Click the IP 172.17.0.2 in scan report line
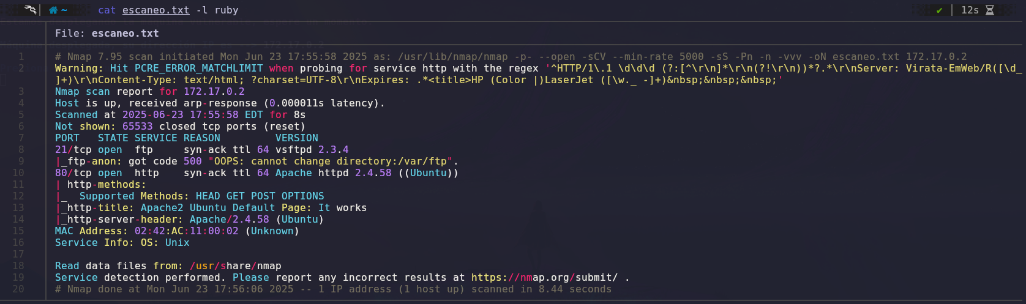The image size is (1026, 304). coord(214,92)
